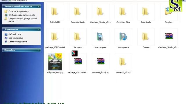Click the Cdgss-HQYwY.jpg file name
The width and height of the screenshot is (186, 104).
[55, 73]
